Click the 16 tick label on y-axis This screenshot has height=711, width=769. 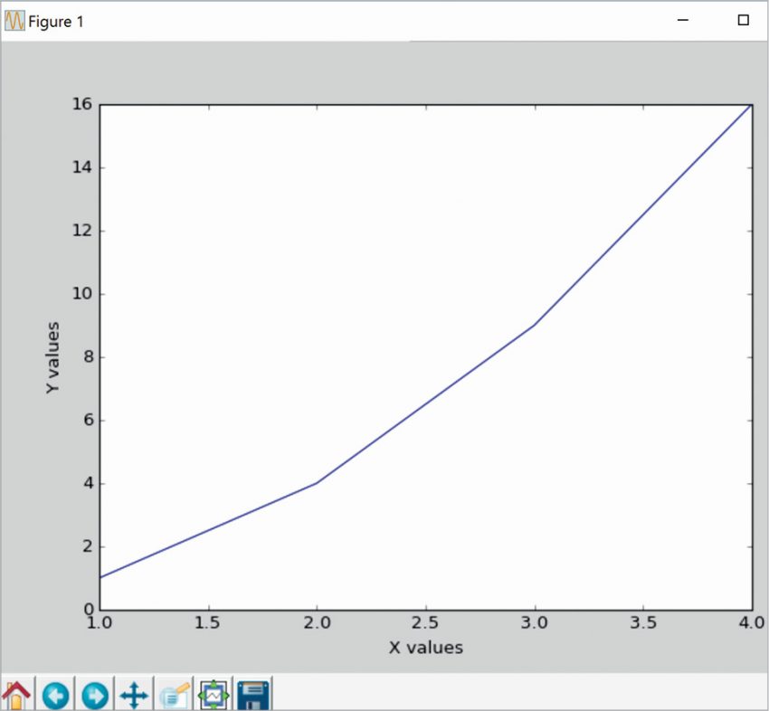pos(82,104)
